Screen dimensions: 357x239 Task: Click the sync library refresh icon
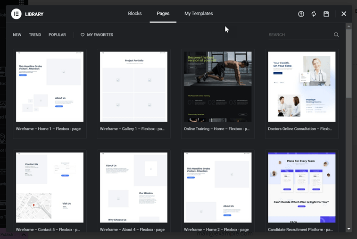314,14
